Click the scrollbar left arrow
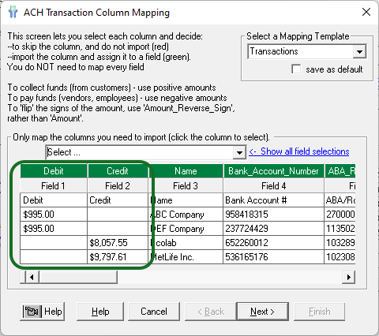This screenshot has height=336, width=379. (32, 277)
